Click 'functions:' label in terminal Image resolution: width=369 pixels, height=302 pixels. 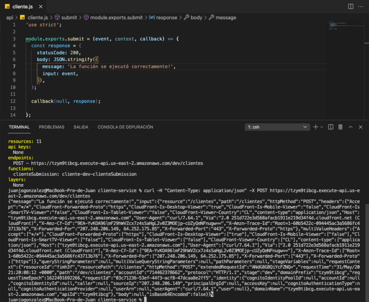tap(21, 169)
